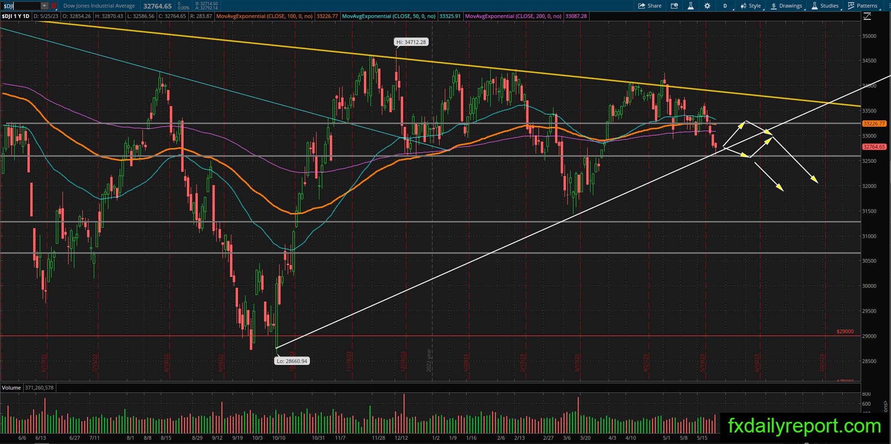Click the H: 32870.43 high value
Viewport: 891px width, 444px height.
click(x=109, y=16)
